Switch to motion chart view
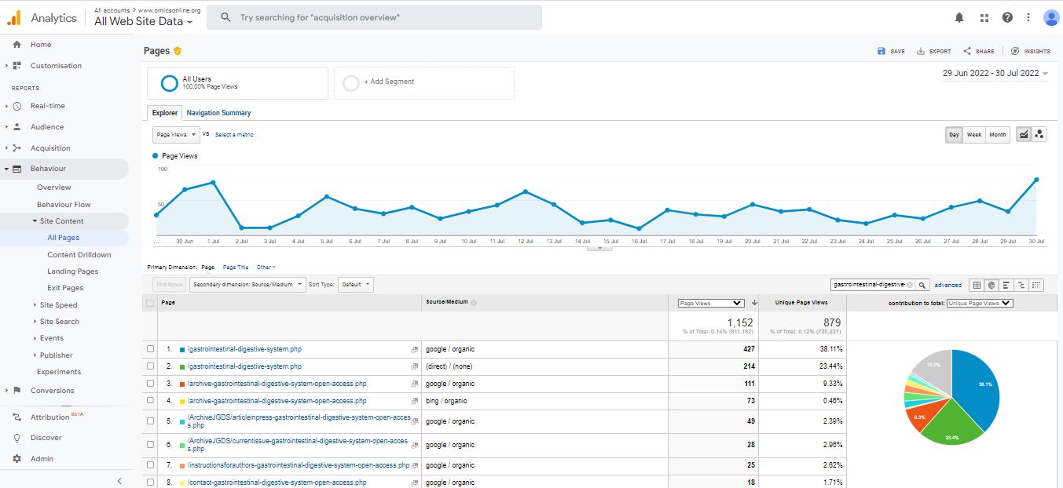This screenshot has height=488, width=1063. (1039, 134)
